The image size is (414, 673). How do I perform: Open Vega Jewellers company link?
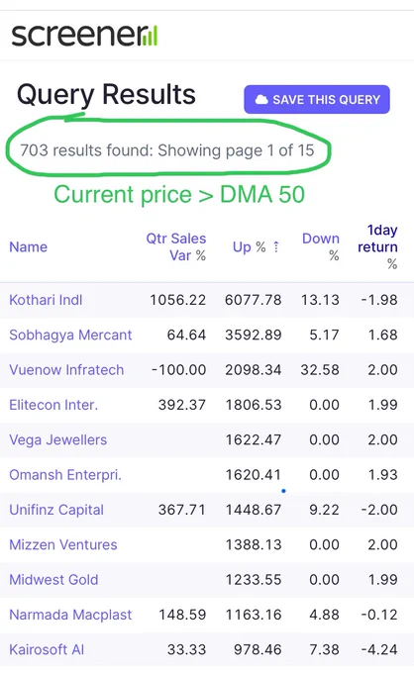[x=58, y=439]
